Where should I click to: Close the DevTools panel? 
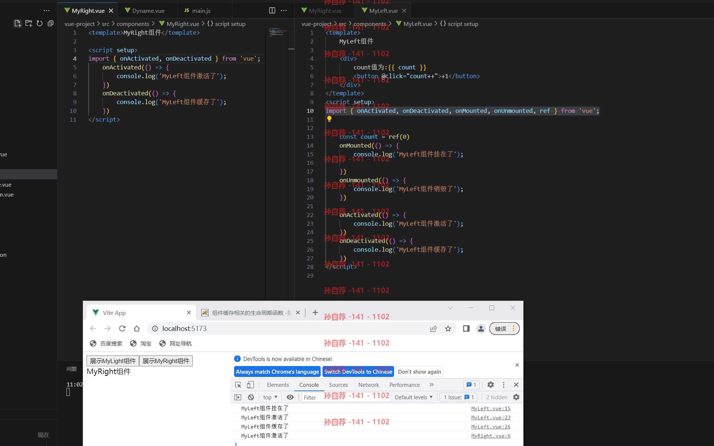(516, 385)
